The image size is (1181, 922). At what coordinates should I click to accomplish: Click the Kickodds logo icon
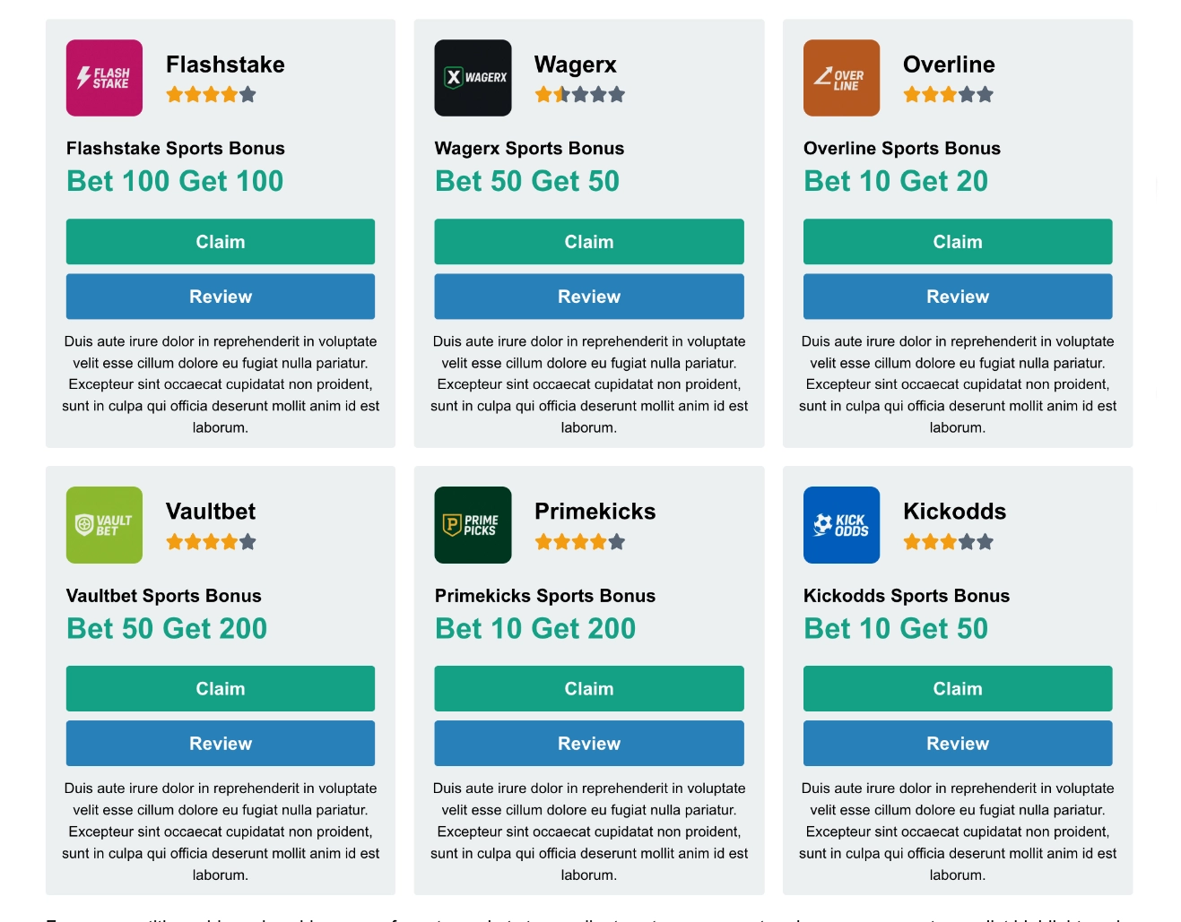(x=841, y=525)
